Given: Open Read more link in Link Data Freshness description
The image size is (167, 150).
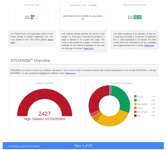Looking at the screenshot, I should [x=149, y=45].
